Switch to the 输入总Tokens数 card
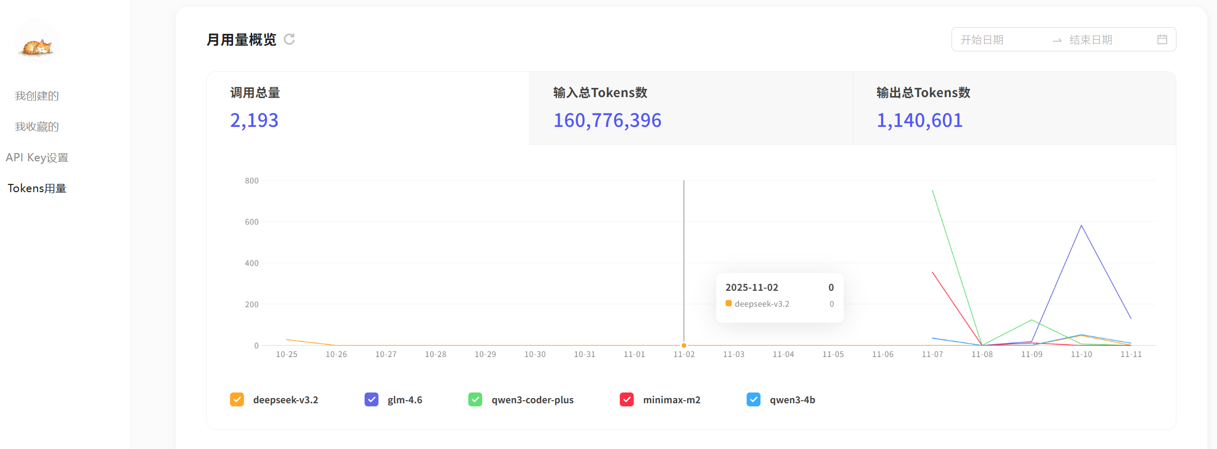This screenshot has width=1217, height=449. [x=691, y=108]
